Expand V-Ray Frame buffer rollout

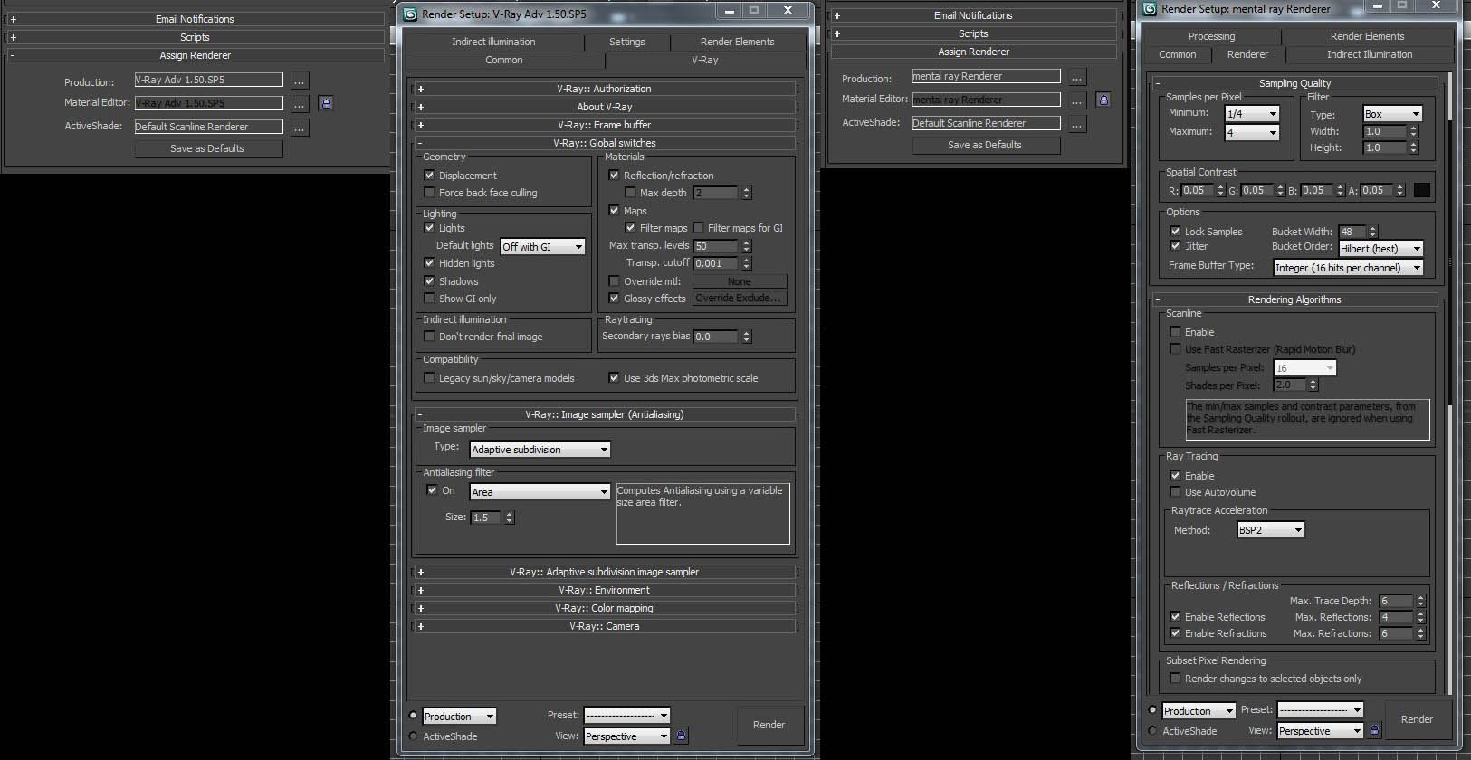[604, 125]
